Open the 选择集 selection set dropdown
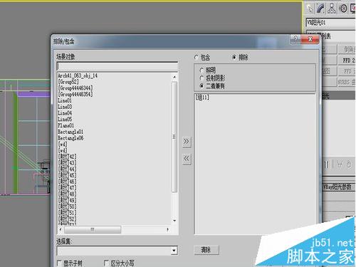This screenshot has height=267, width=356. click(174, 251)
